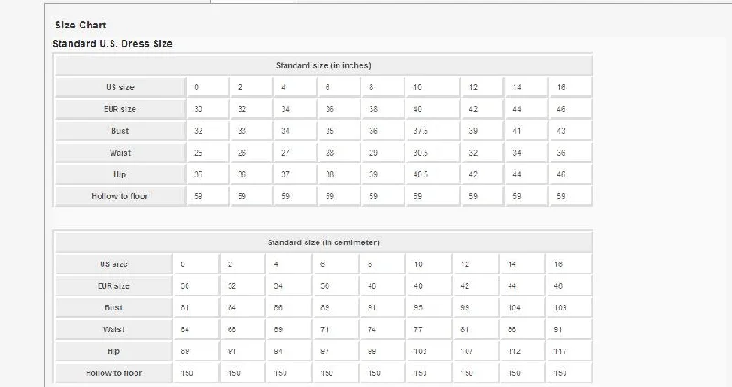Click the Size Chart heading

81,26
